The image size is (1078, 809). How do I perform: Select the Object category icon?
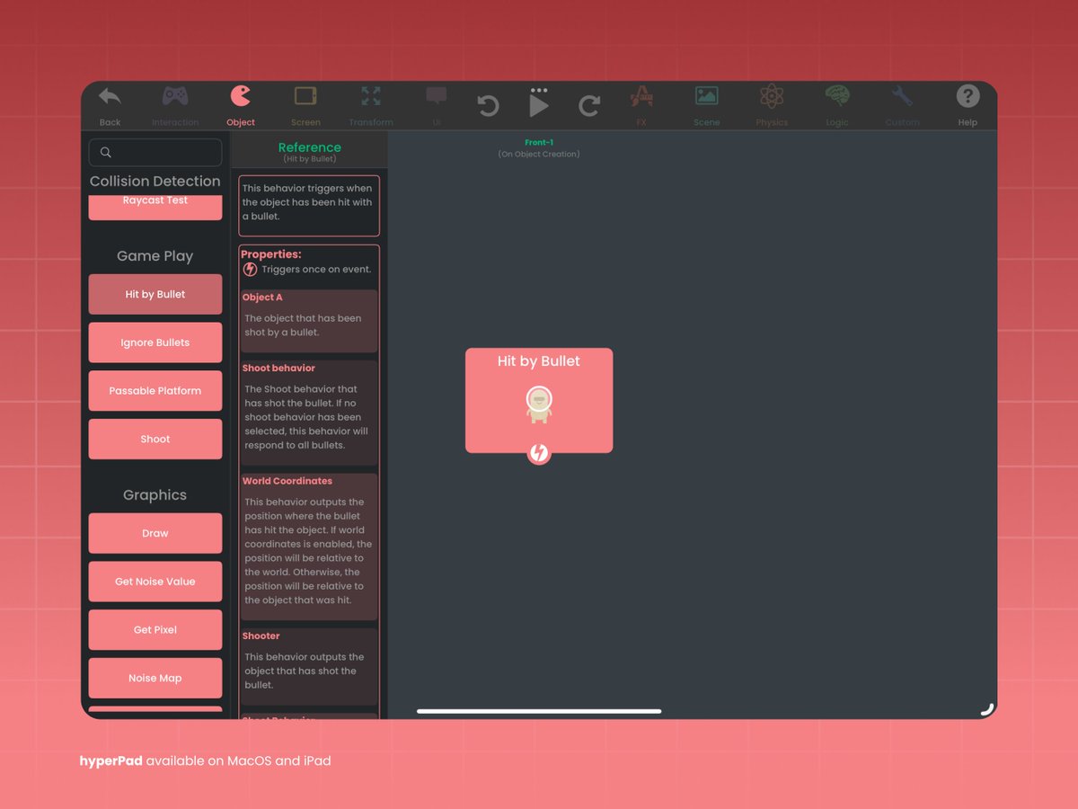pos(241,96)
